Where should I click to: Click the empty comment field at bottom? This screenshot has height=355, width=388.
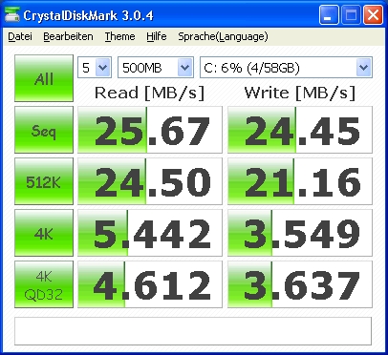pyautogui.click(x=193, y=331)
